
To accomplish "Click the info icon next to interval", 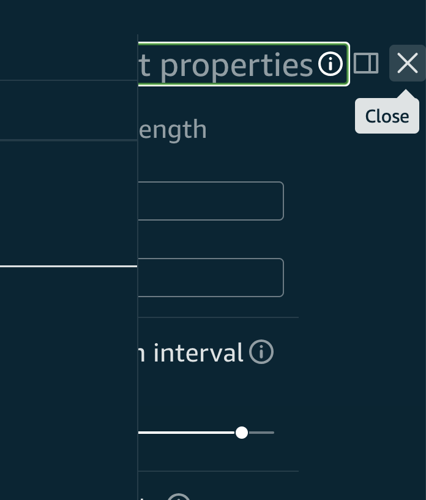I will click(261, 352).
